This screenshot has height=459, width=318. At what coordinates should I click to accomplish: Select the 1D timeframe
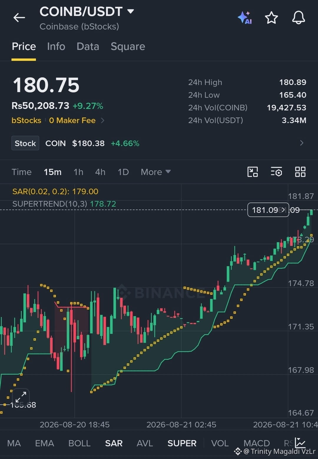click(x=123, y=172)
